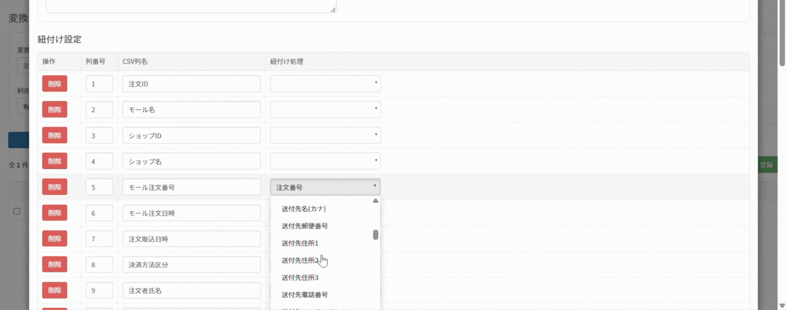Edit the CSV column name モール注文日時
The image size is (787, 310).
pos(191,213)
